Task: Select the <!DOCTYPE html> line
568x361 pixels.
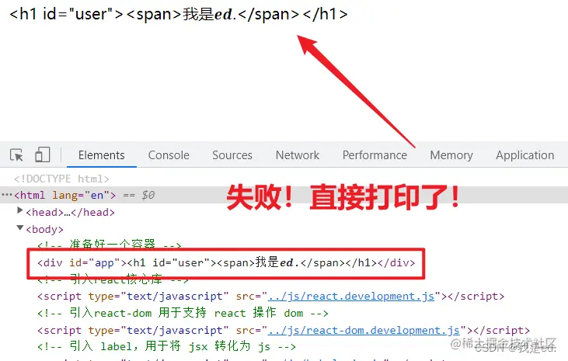Action: click(61, 179)
